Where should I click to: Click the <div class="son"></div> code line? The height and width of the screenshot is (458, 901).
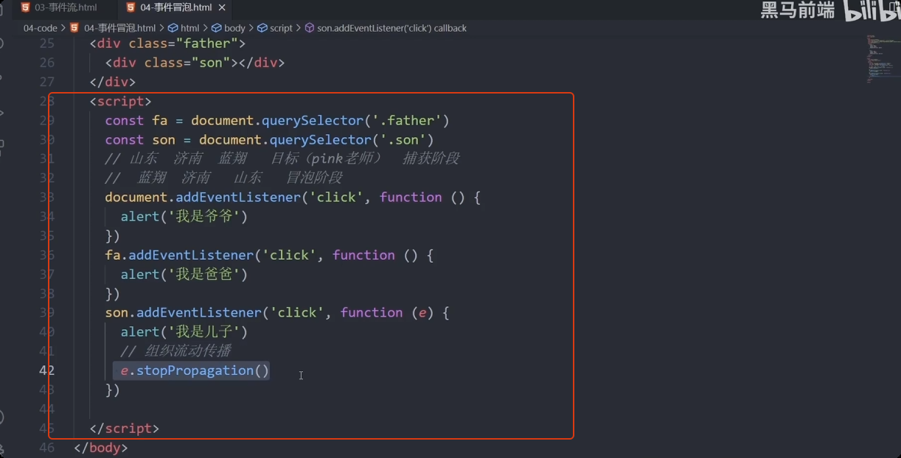195,63
